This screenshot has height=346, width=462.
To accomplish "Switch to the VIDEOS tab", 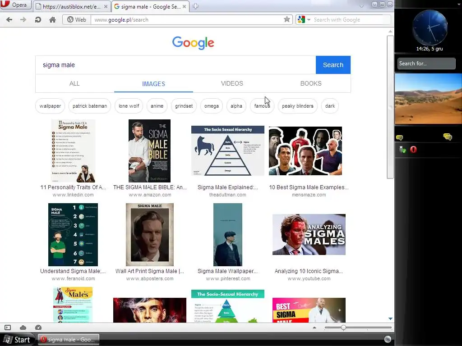I will [232, 83].
